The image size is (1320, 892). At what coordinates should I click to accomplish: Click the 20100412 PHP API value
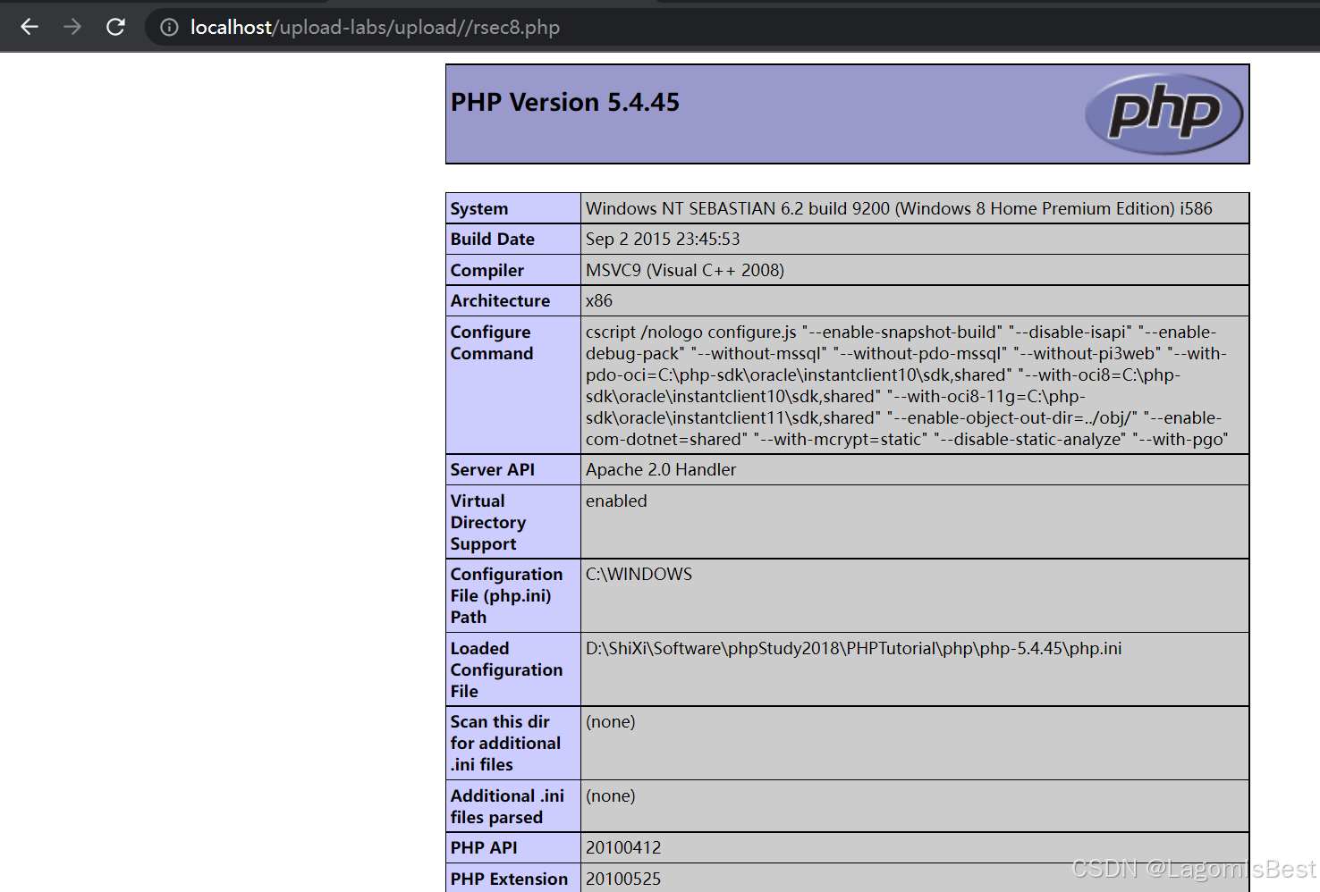click(x=623, y=847)
